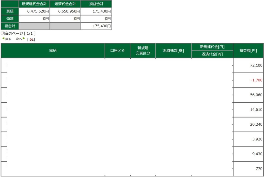Click the 返済株数[株] column header
Image resolution: width=266 pixels, height=178 pixels.
174,51
